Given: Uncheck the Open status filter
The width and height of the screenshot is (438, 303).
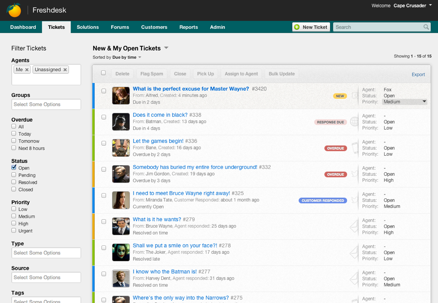Looking at the screenshot, I should (14, 167).
